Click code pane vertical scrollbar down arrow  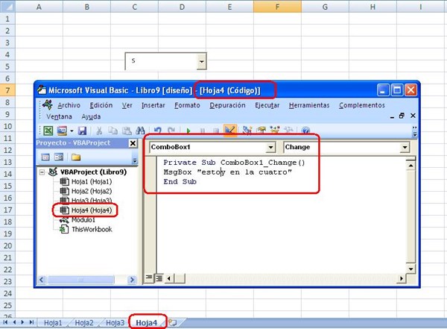coord(410,269)
